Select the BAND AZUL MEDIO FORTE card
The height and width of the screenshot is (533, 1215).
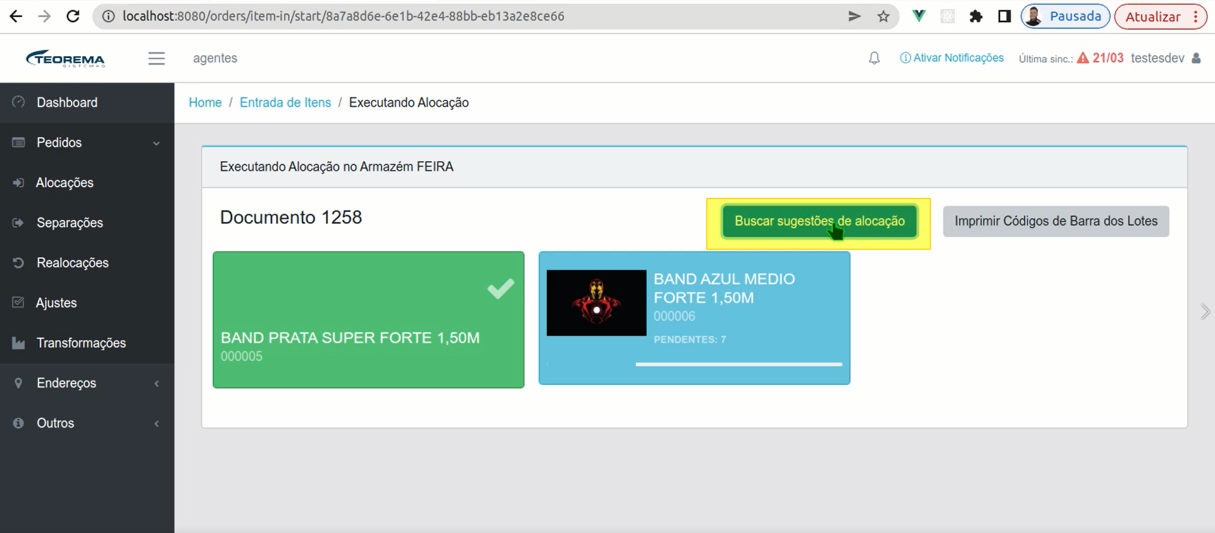694,318
